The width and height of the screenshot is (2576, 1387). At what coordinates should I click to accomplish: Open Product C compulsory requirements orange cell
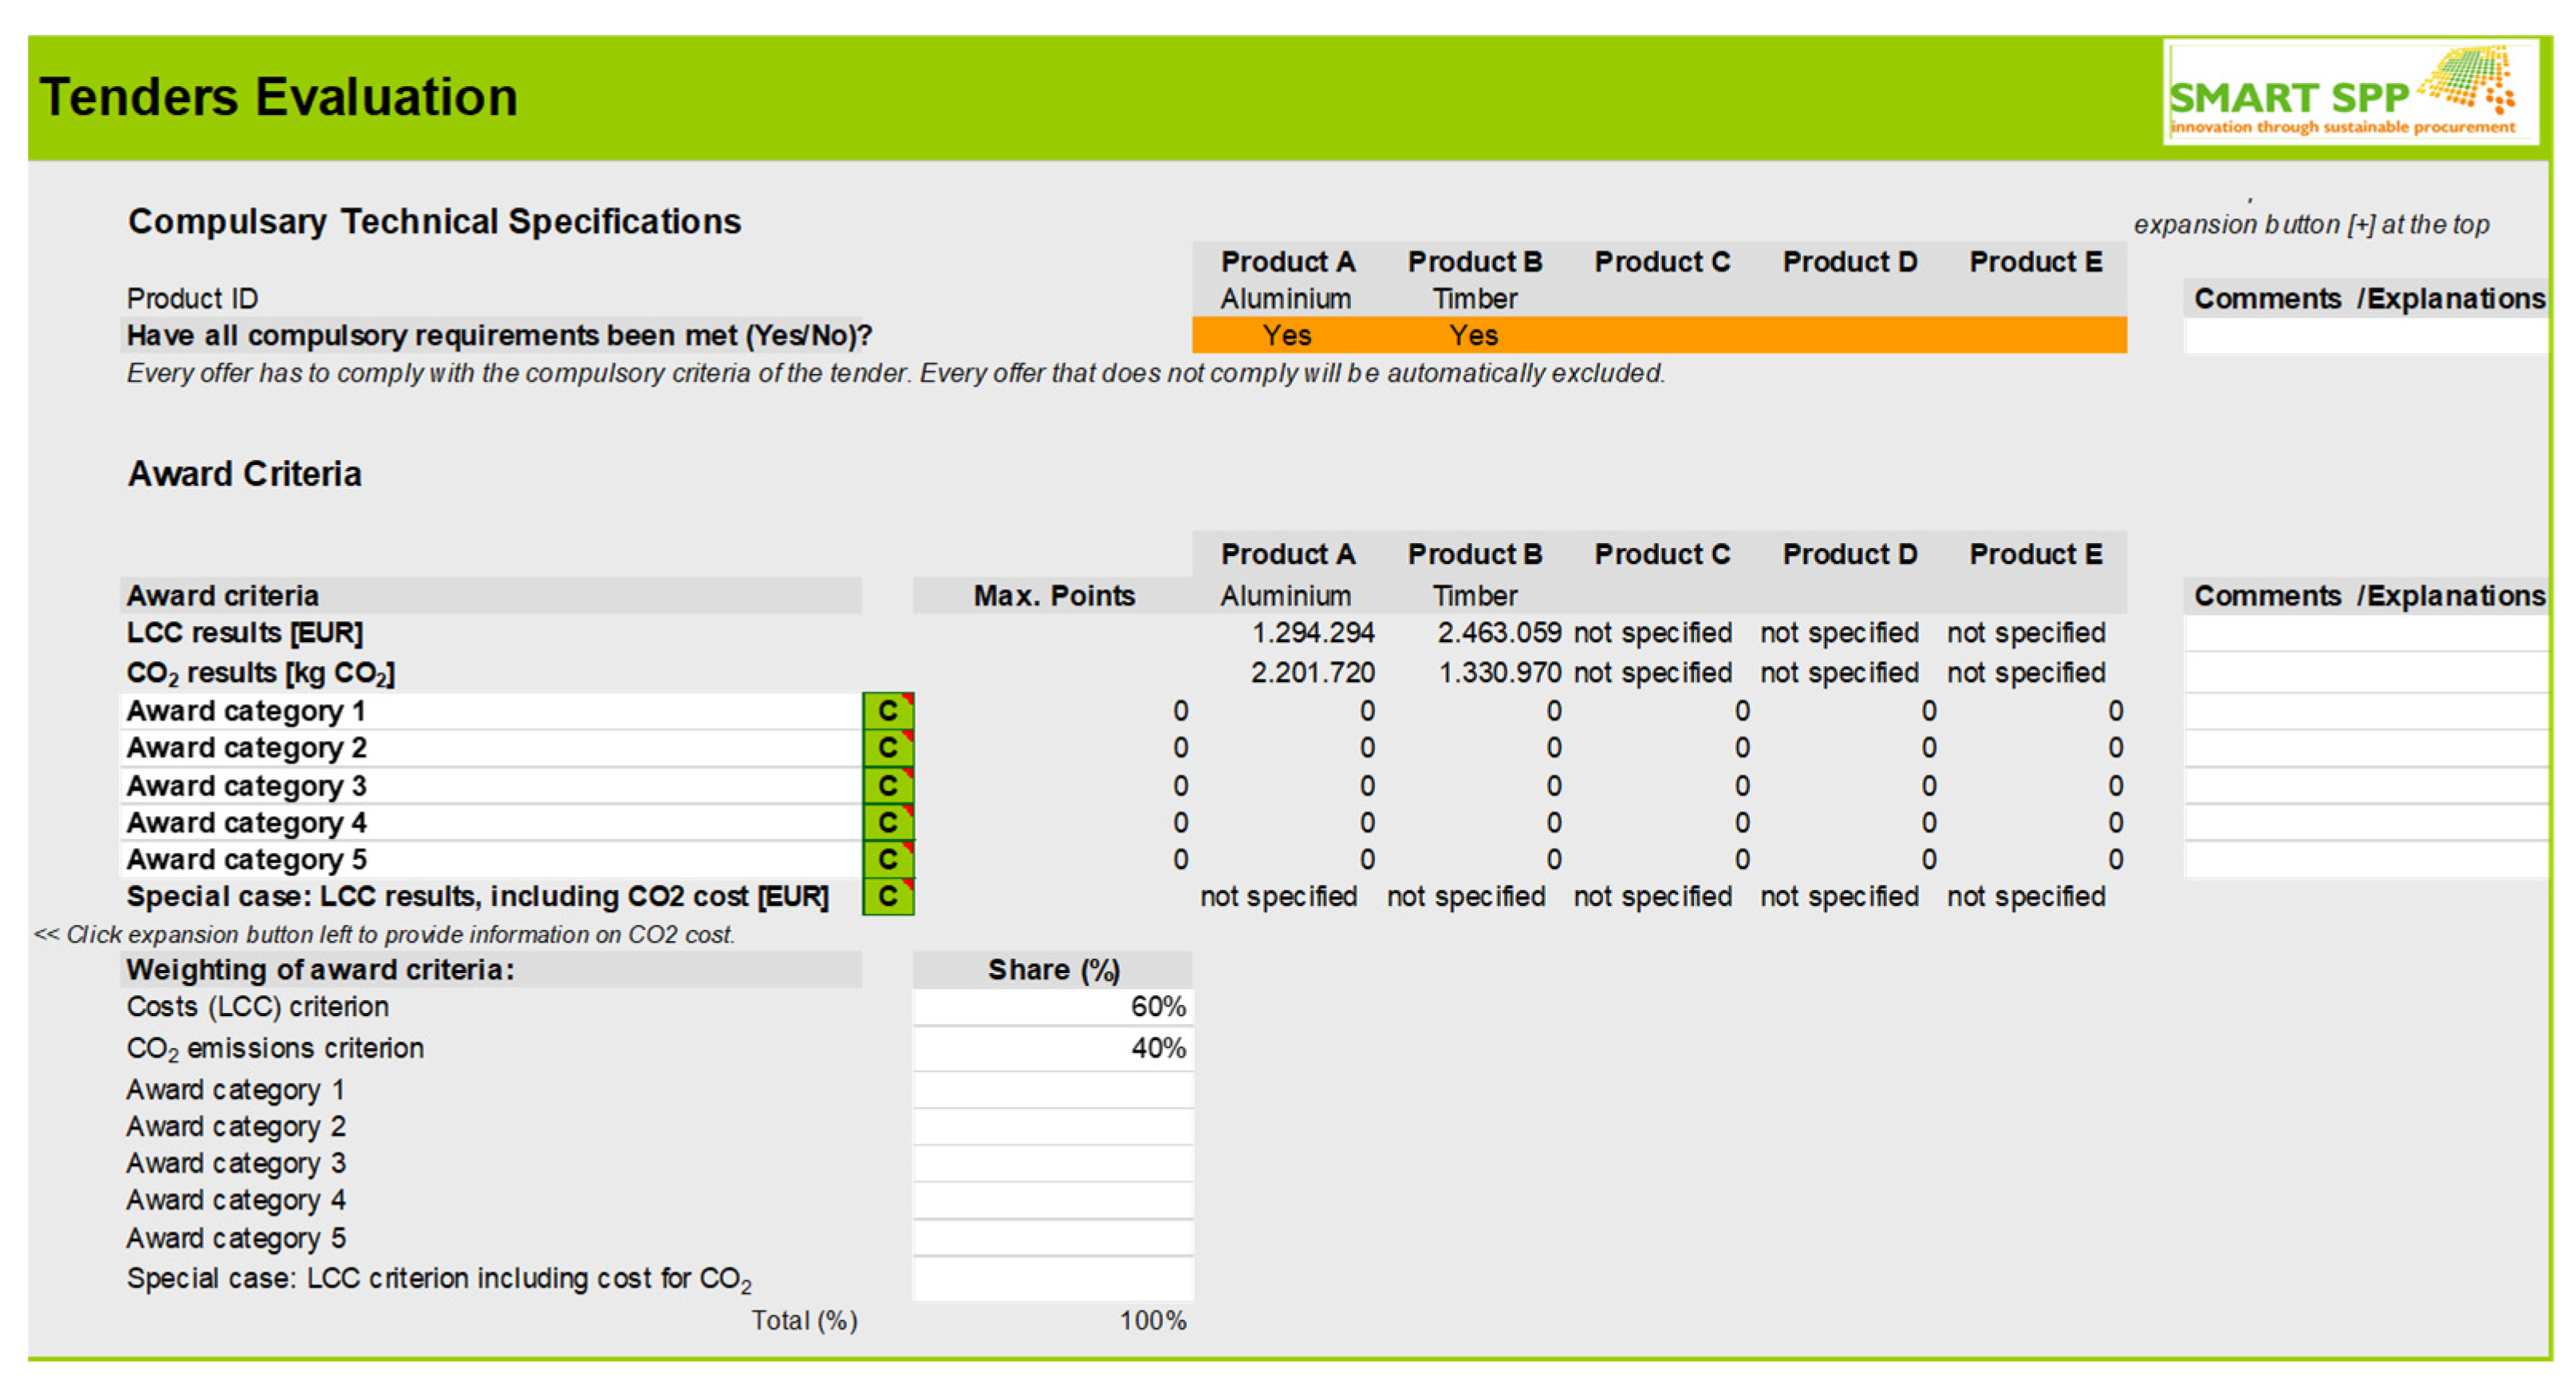click(x=1660, y=335)
